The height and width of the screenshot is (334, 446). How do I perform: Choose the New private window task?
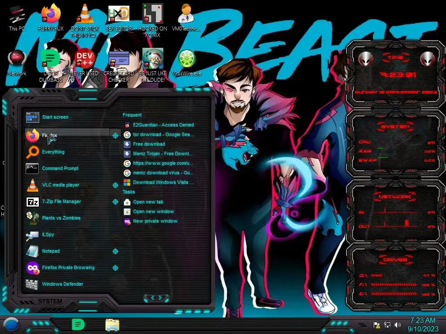[150, 221]
